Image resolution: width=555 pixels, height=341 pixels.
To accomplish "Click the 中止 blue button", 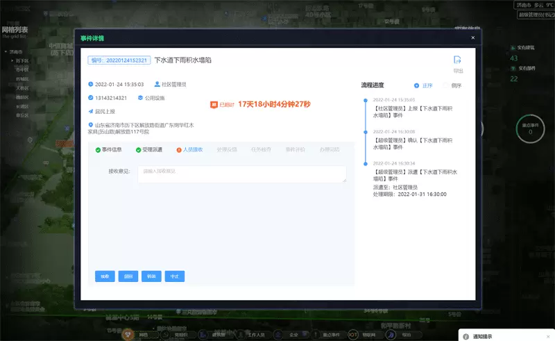I will pos(175,276).
